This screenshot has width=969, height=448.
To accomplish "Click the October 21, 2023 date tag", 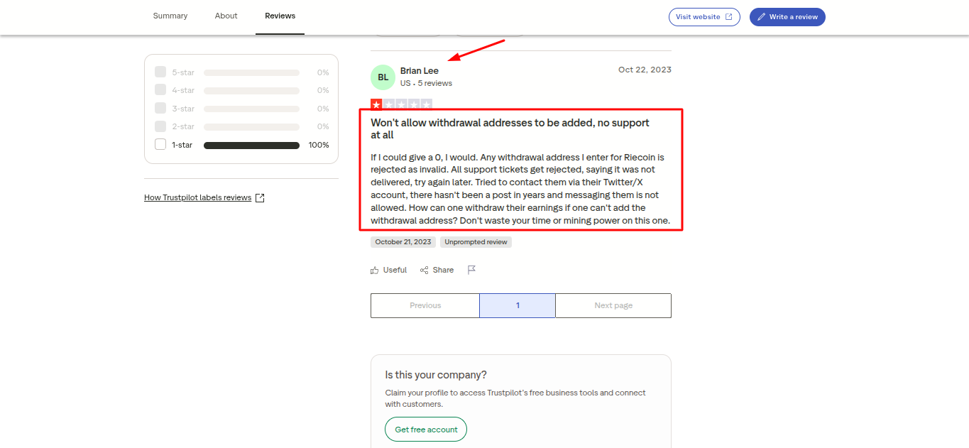I will [403, 242].
